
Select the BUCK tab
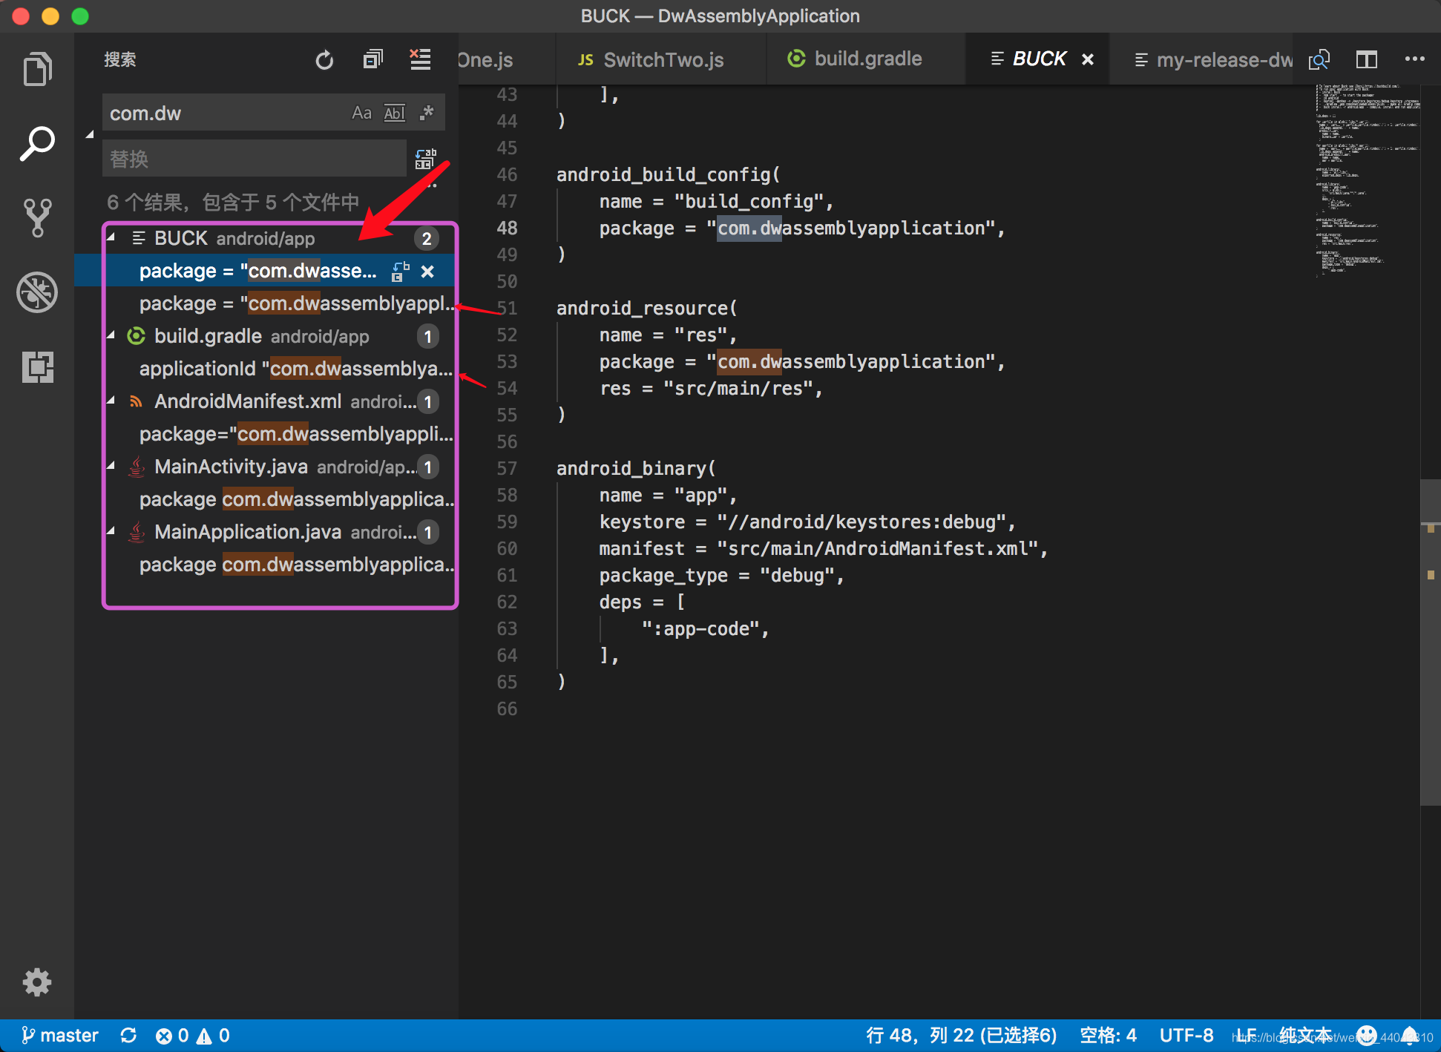[1039, 59]
